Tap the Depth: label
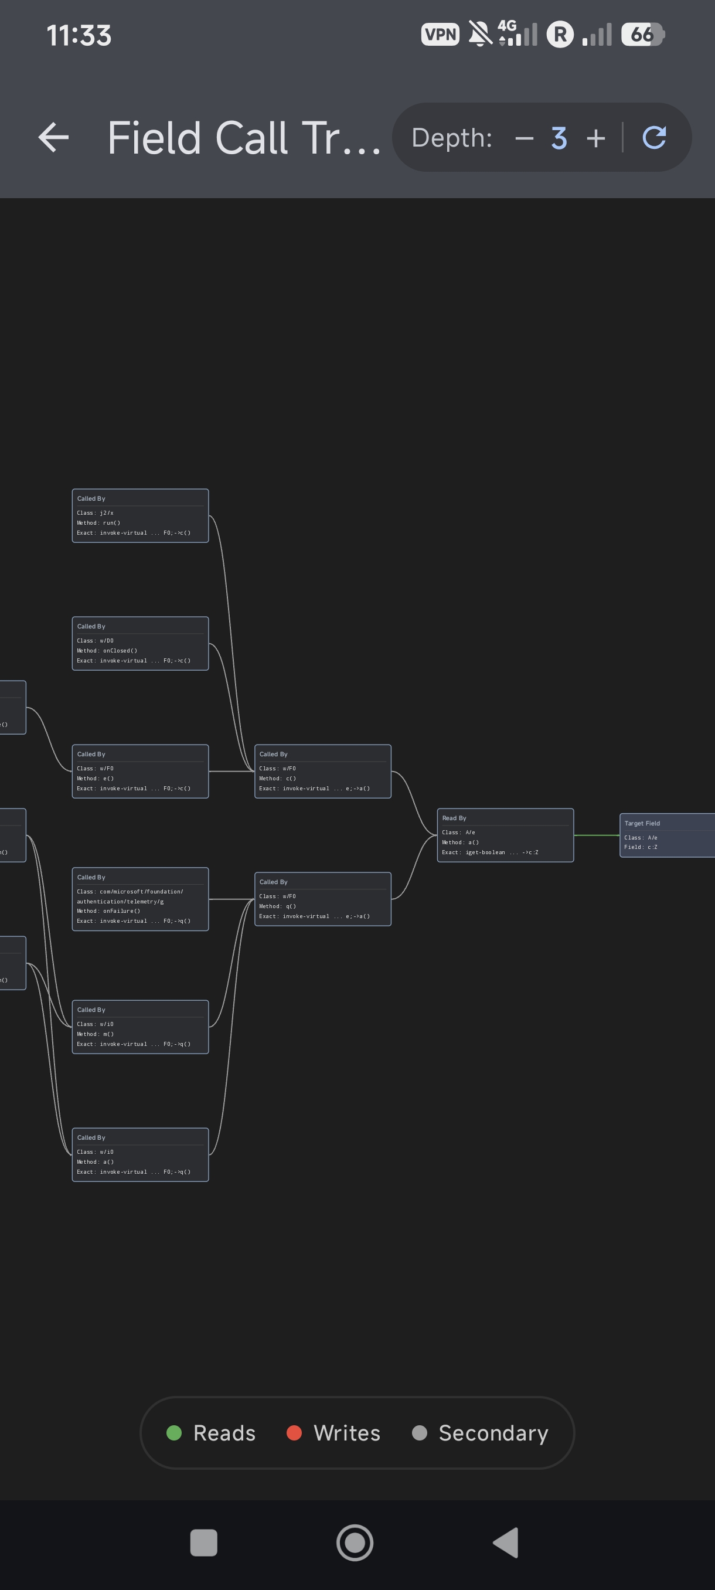 (452, 138)
